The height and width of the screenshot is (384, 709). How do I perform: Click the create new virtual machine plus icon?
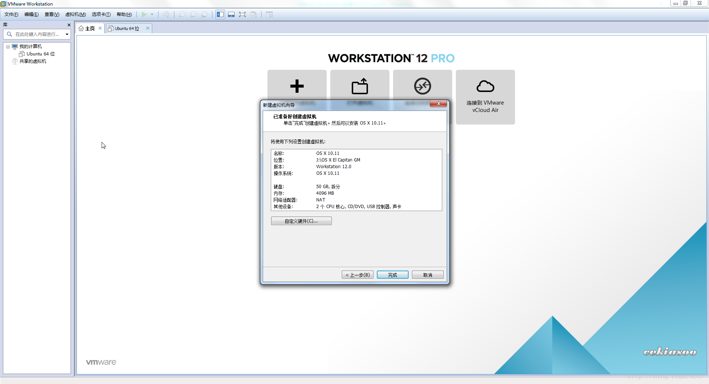(297, 86)
